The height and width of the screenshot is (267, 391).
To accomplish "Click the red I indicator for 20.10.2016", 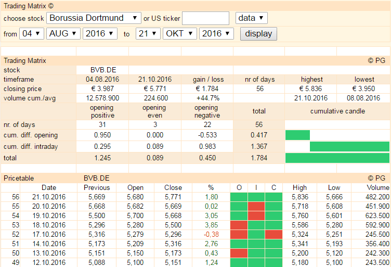I will coord(256,206).
